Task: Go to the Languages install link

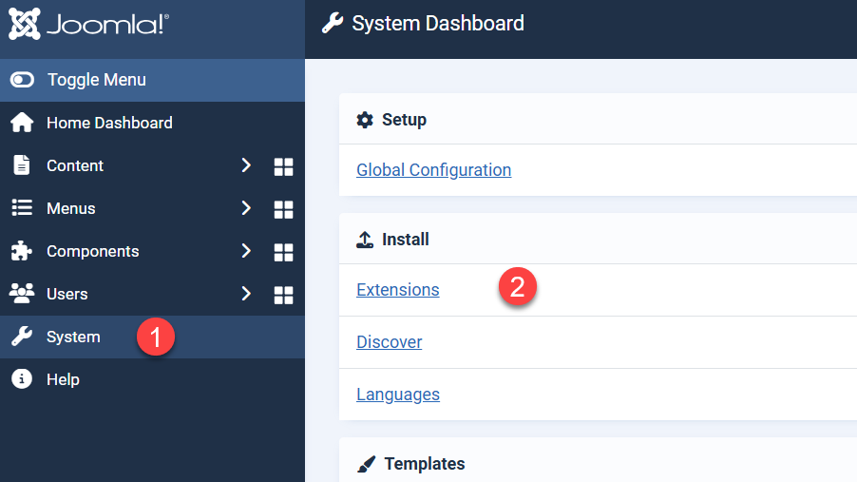Action: [397, 395]
